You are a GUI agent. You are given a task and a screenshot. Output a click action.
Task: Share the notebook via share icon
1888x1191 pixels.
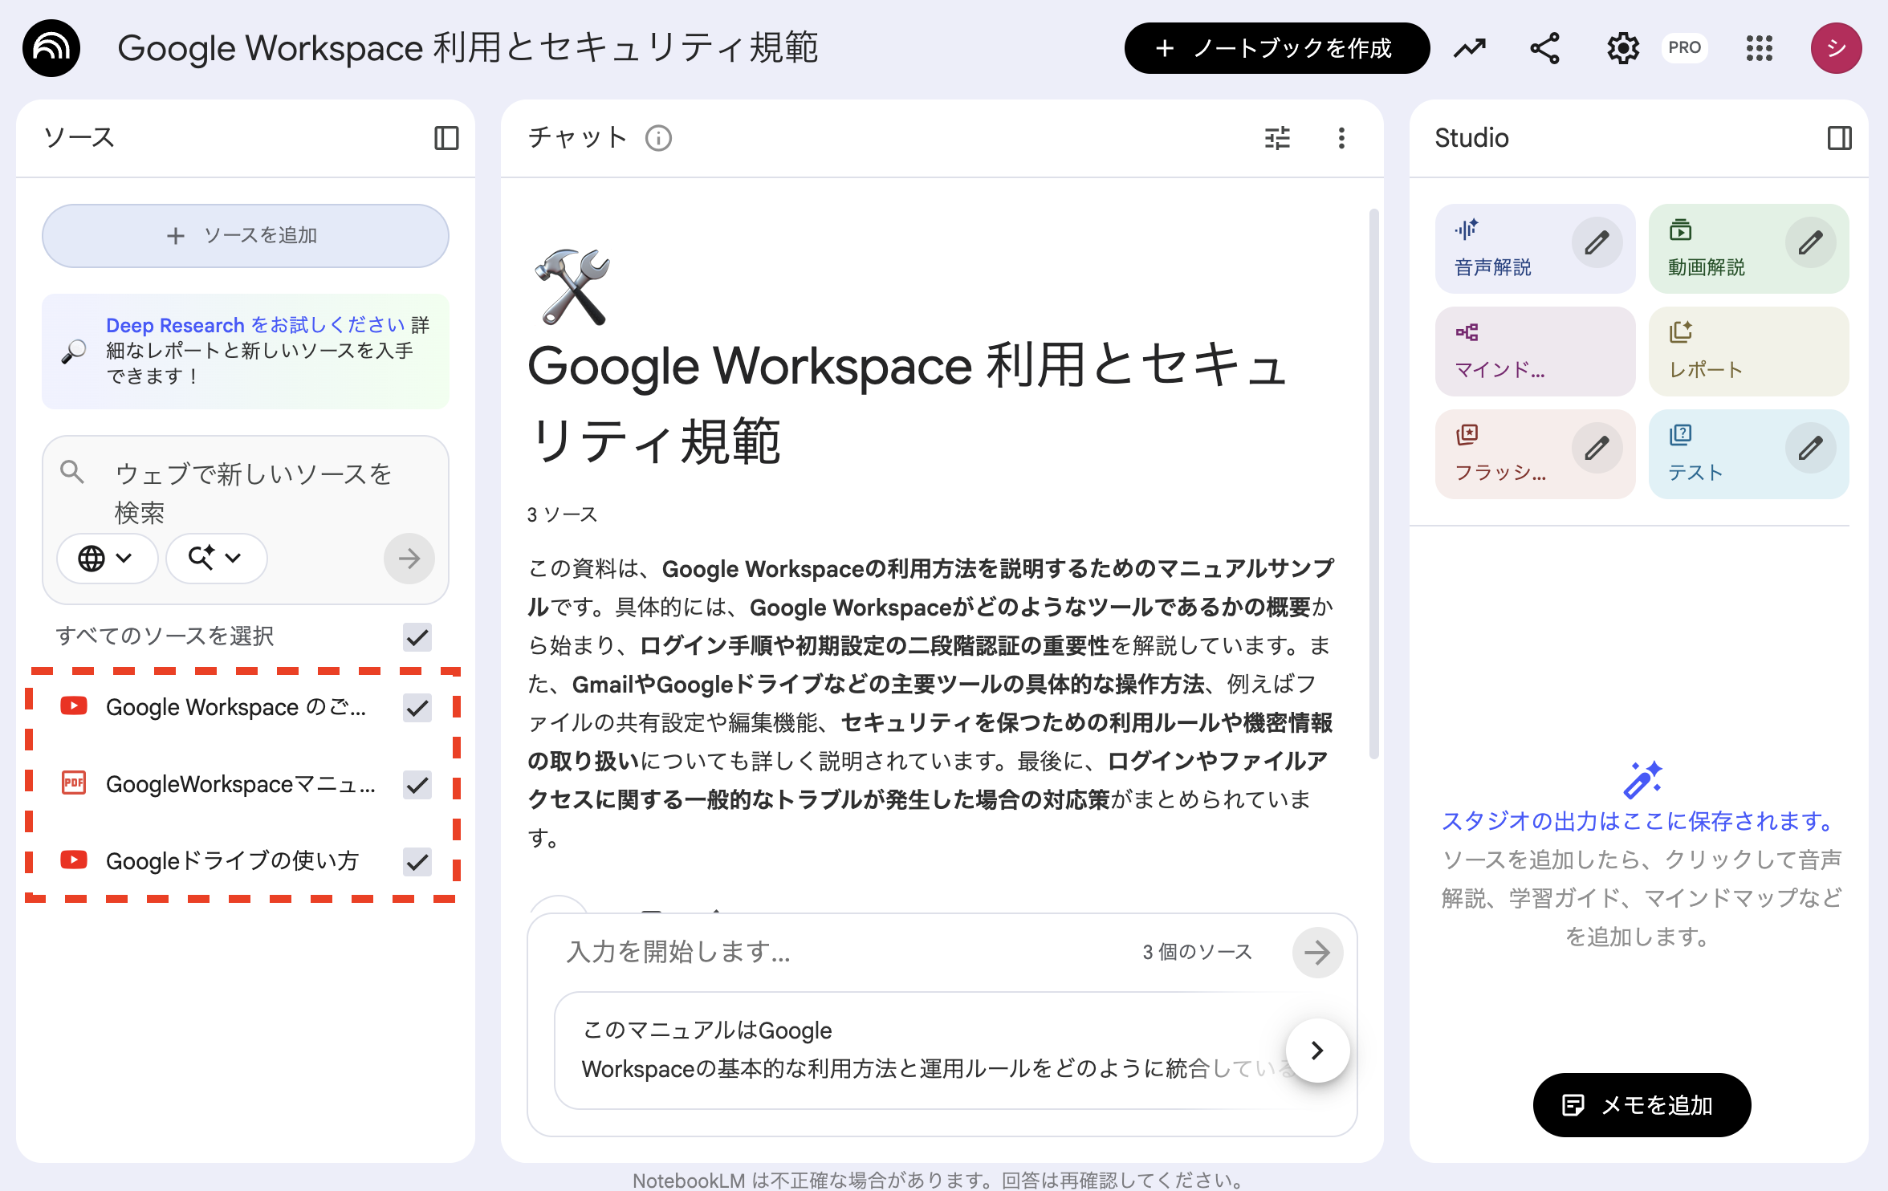coord(1544,48)
